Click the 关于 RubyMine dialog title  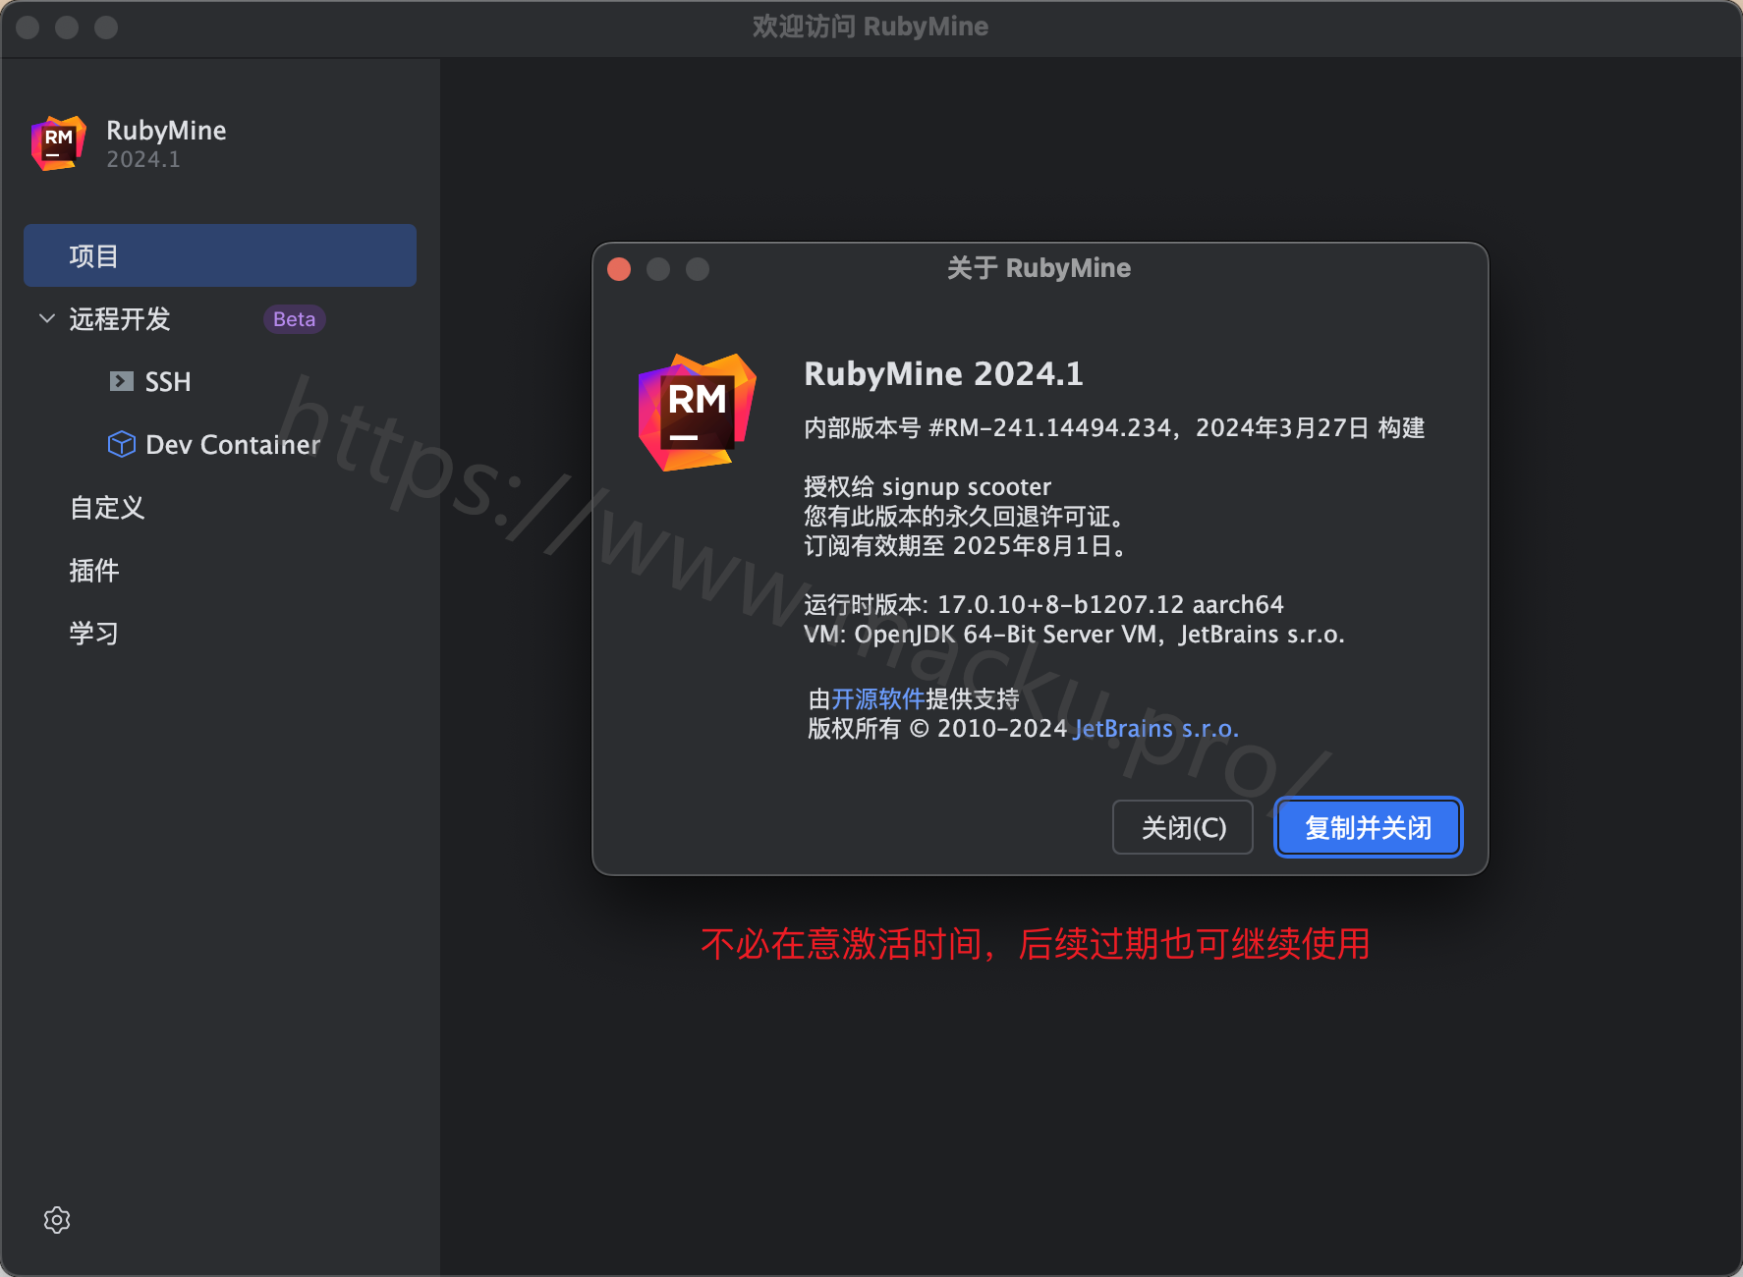click(x=1039, y=268)
